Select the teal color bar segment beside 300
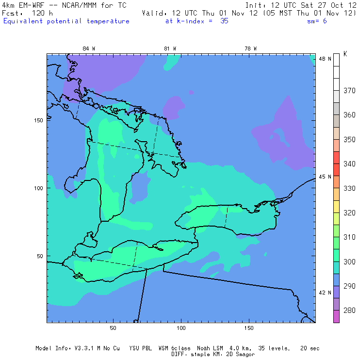This screenshot has height=359, width=359. tap(336, 268)
